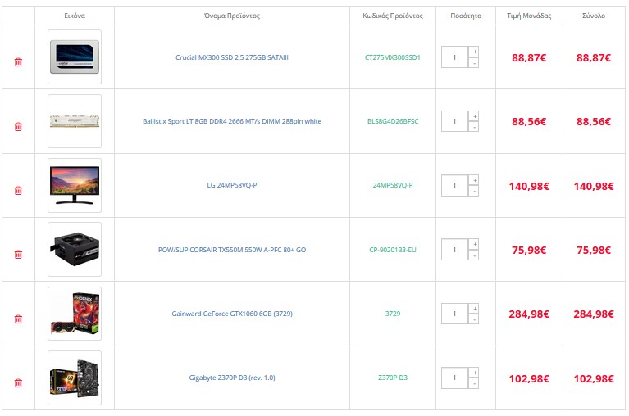Click the Κωδικός Προϊόντος column header
Screen dimensions: 629x416
[393, 16]
